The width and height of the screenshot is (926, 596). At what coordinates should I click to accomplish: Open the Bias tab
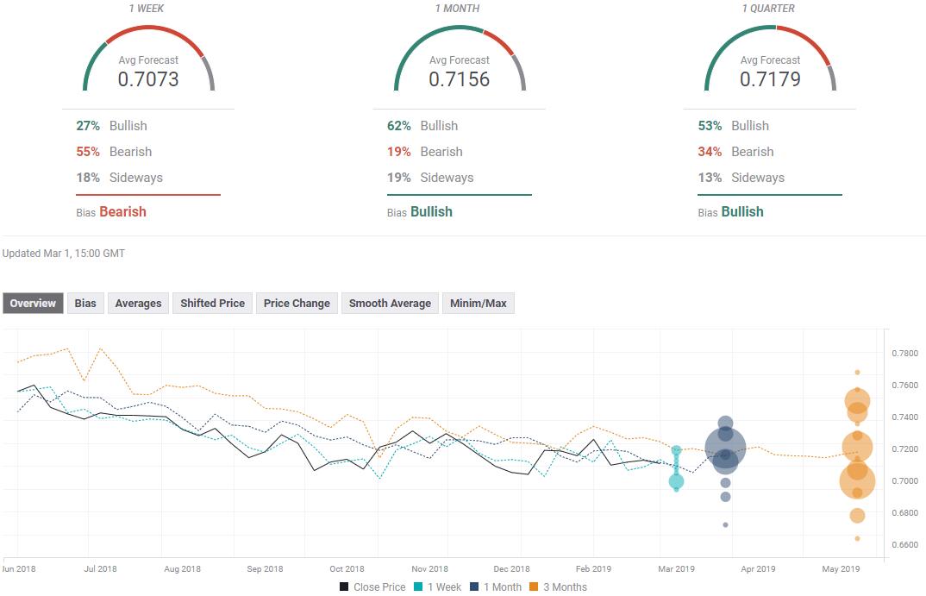(85, 303)
